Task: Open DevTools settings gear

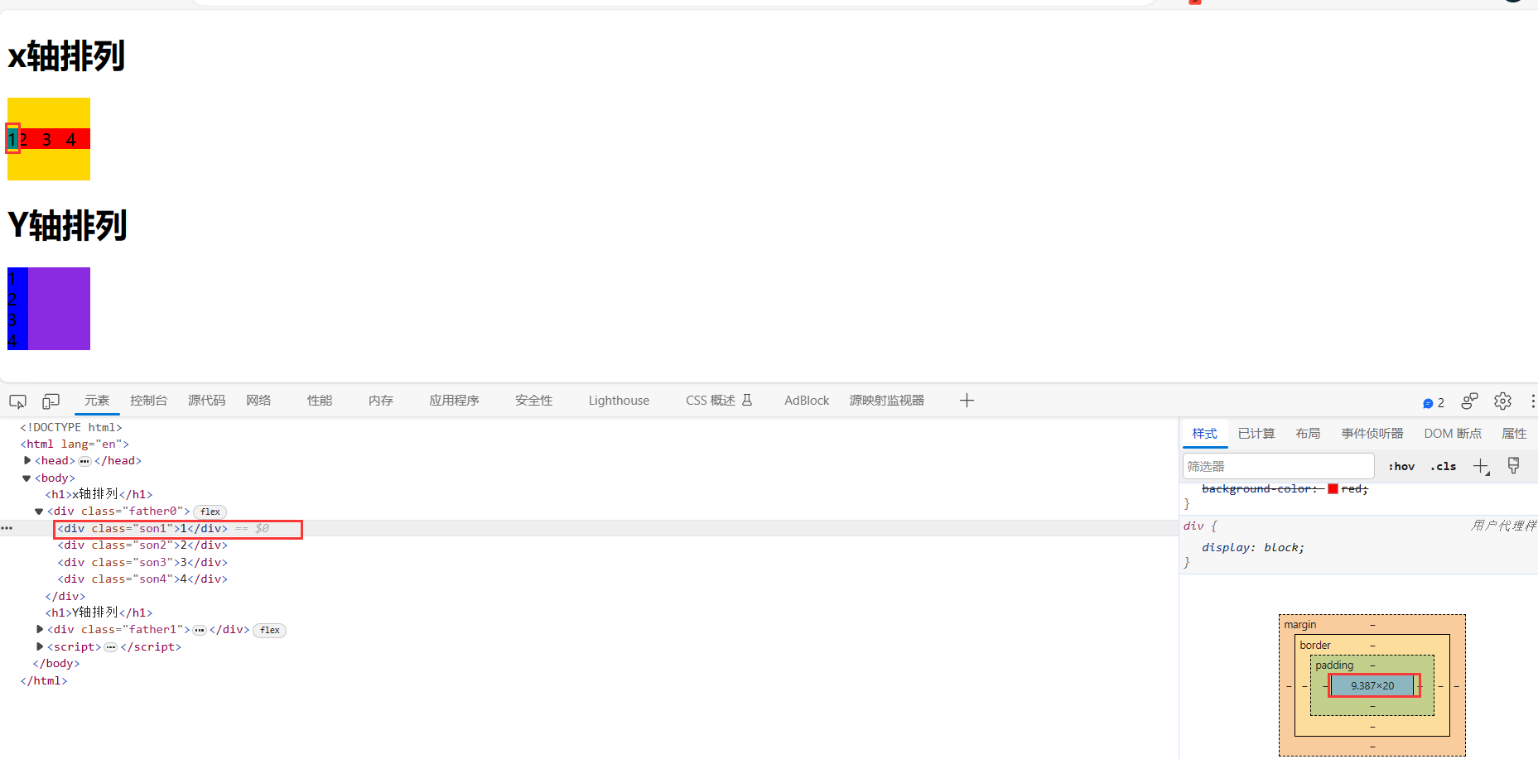Action: pyautogui.click(x=1502, y=401)
